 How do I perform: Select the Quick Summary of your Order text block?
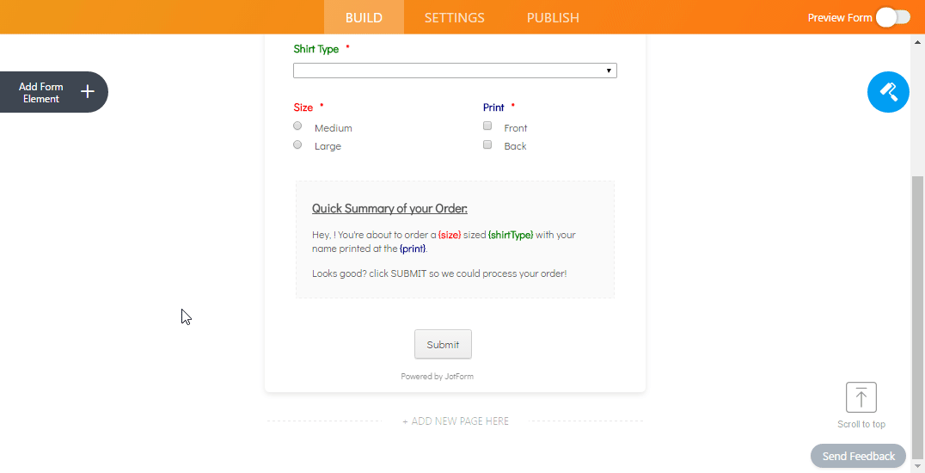[x=455, y=240]
